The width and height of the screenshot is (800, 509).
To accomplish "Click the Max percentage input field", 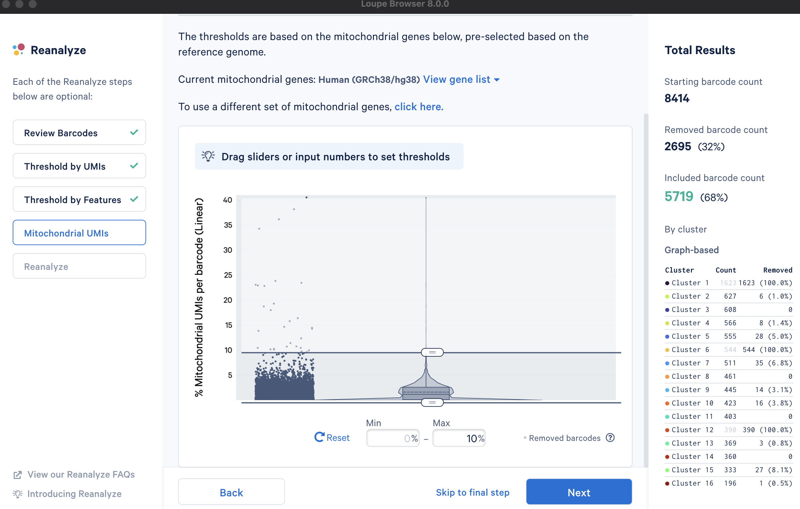I will point(459,438).
